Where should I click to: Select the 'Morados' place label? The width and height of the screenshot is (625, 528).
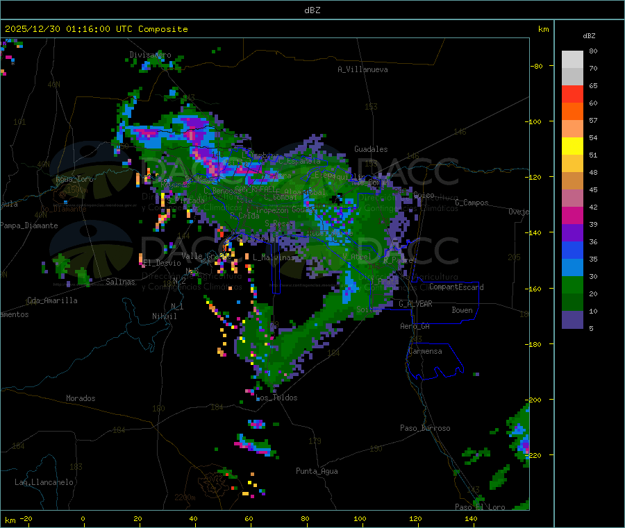click(x=81, y=398)
